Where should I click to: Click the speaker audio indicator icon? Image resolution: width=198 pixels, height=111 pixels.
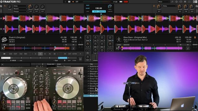pyautogui.click(x=73, y=2)
